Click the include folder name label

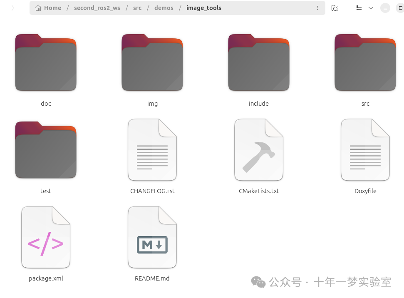click(259, 104)
